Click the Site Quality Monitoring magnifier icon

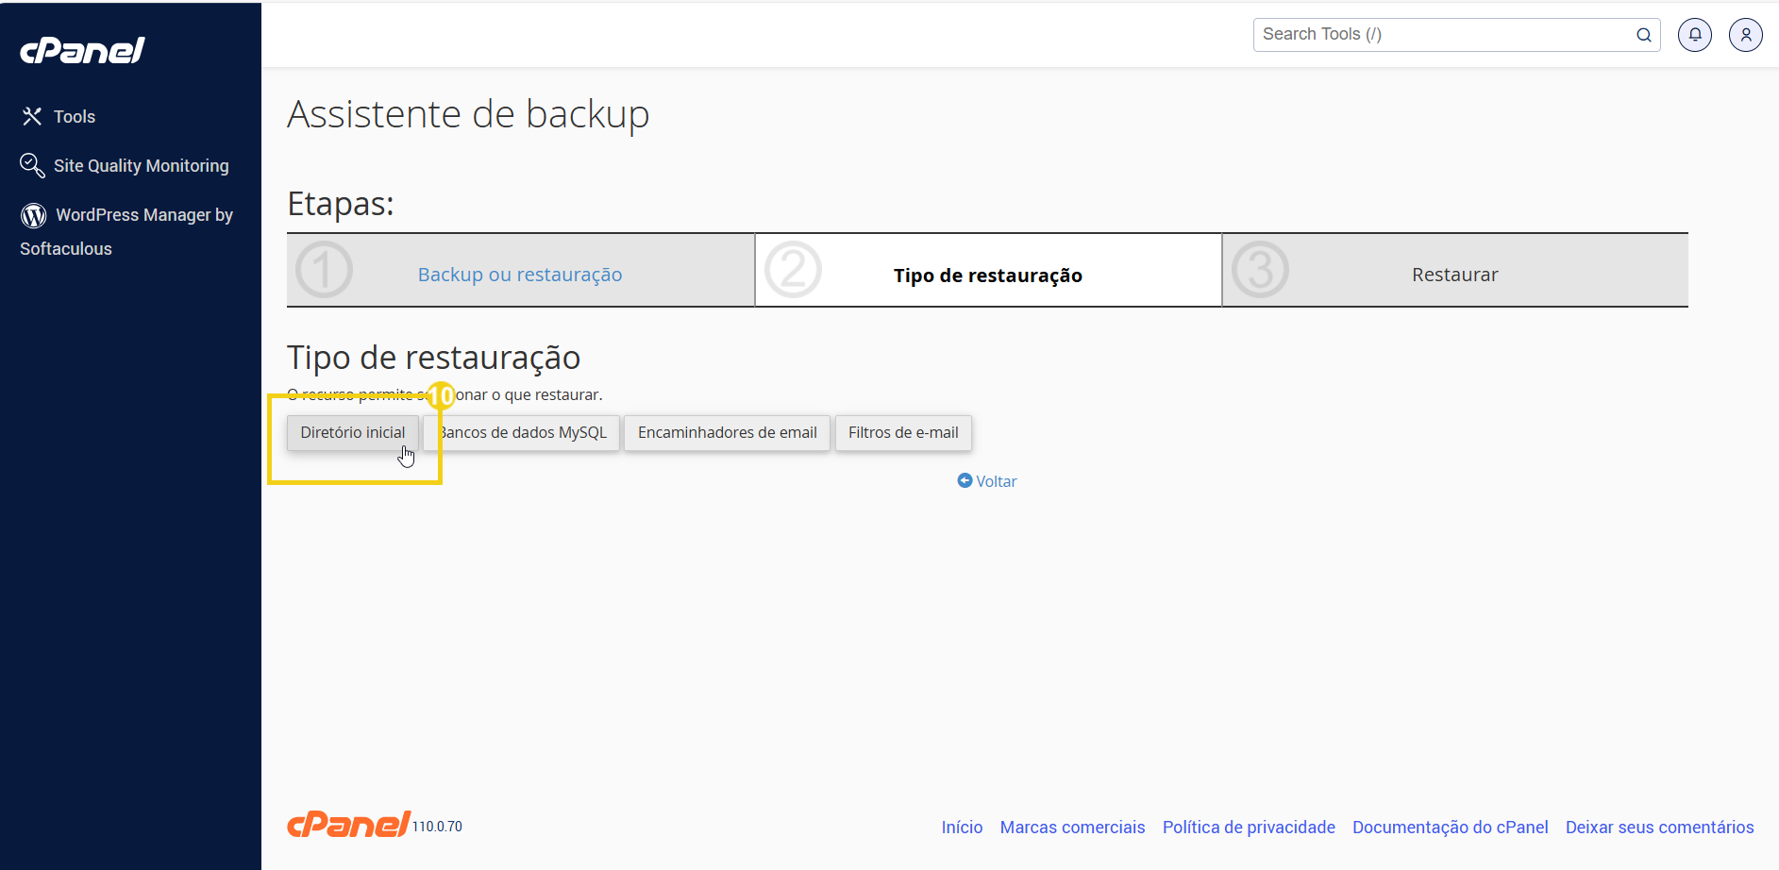click(x=32, y=165)
